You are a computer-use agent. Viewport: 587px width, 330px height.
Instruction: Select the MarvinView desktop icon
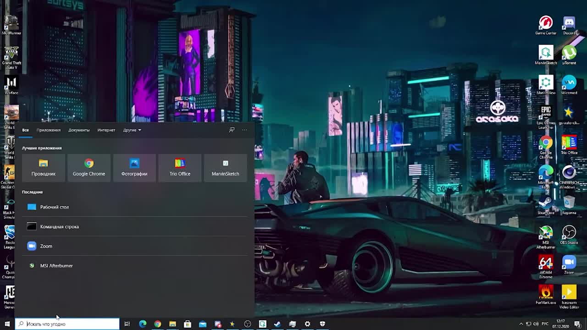tap(546, 85)
